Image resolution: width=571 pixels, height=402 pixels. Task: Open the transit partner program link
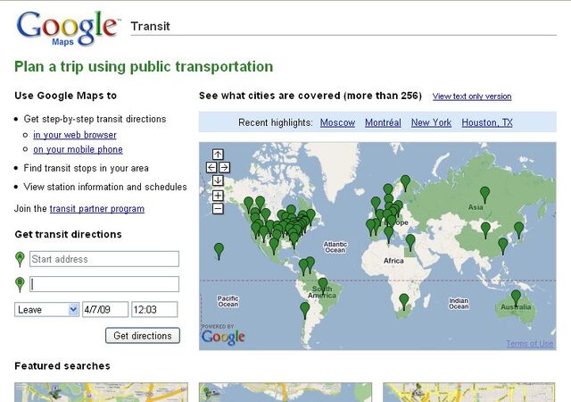pyautogui.click(x=97, y=209)
